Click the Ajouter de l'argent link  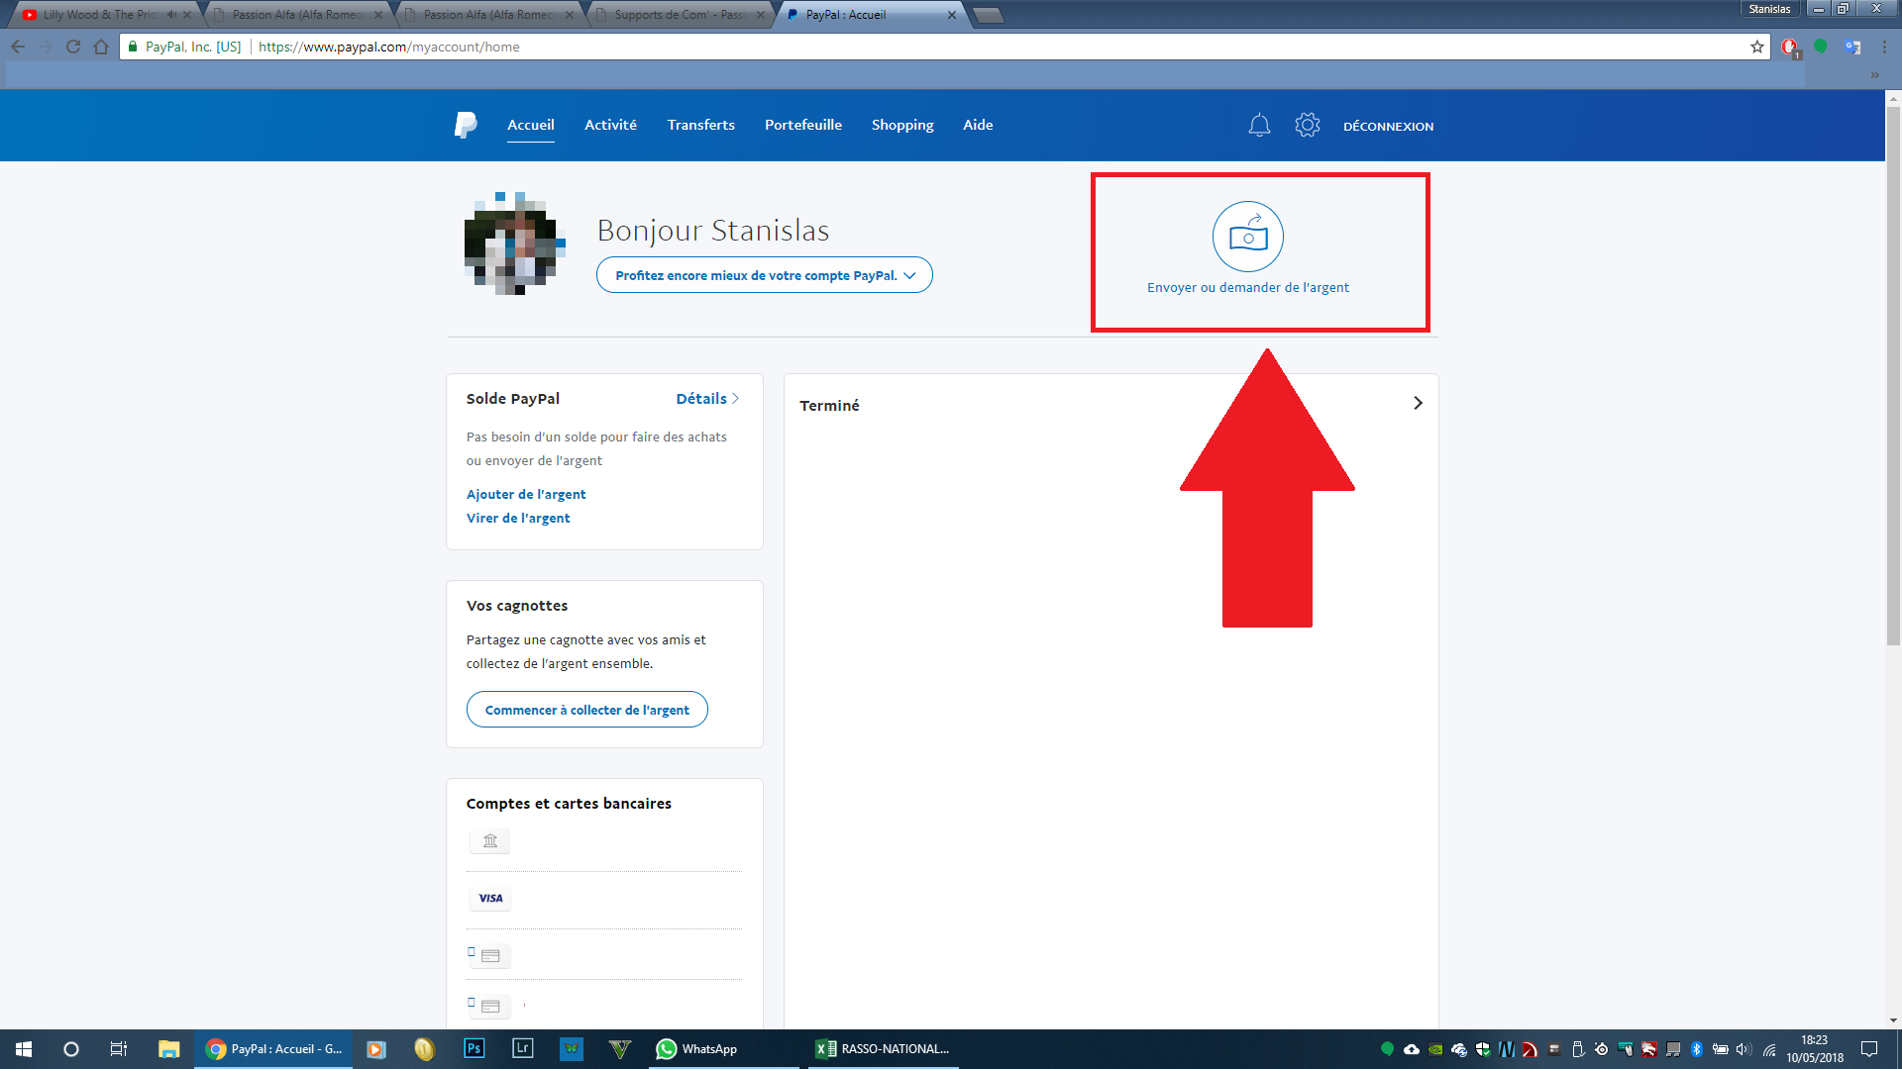(526, 494)
